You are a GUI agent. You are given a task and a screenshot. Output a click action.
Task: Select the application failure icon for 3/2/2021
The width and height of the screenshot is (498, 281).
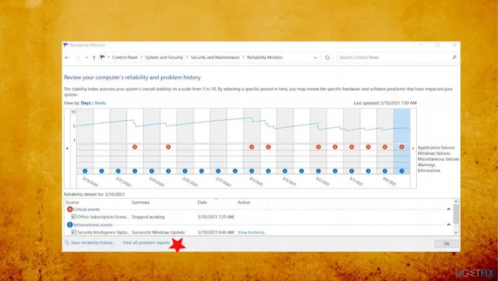click(268, 147)
